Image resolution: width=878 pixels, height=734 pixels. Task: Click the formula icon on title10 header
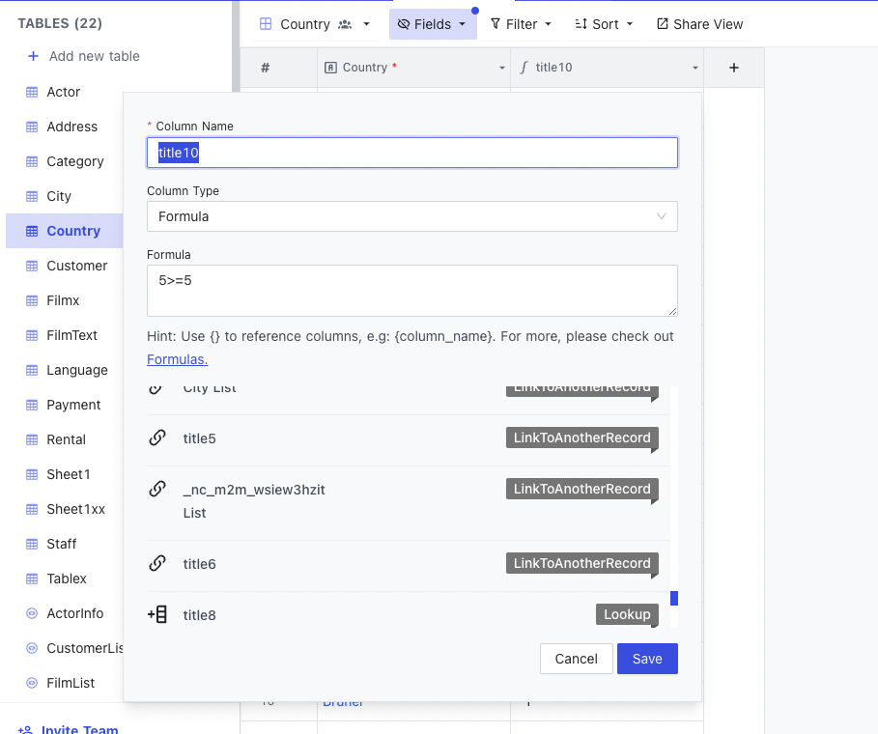pos(527,68)
